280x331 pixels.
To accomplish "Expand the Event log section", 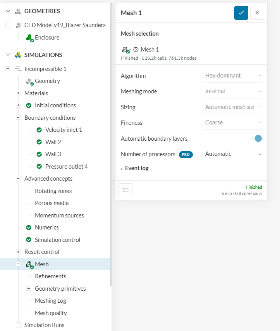I will click(135, 168).
